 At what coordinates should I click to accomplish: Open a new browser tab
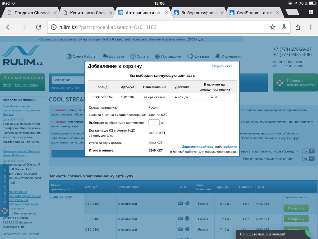(292, 12)
